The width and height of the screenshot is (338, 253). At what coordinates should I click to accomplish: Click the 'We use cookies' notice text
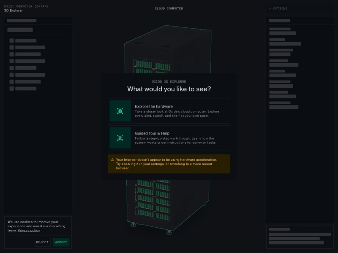click(36, 226)
